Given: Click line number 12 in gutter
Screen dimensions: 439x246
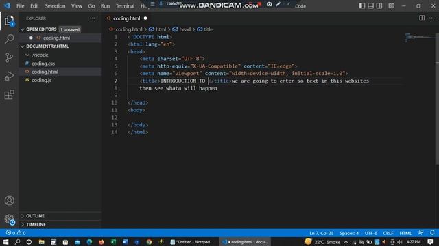Looking at the screenshot, I should click(115, 118).
